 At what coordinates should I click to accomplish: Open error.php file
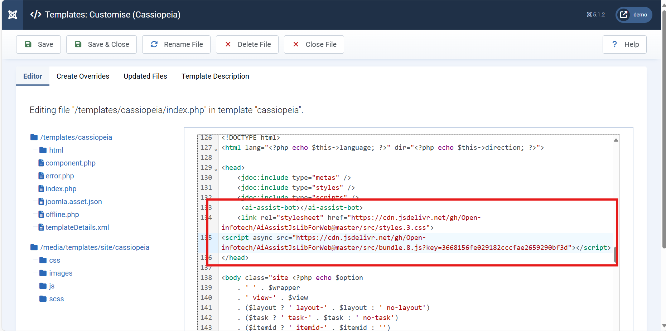(x=60, y=176)
